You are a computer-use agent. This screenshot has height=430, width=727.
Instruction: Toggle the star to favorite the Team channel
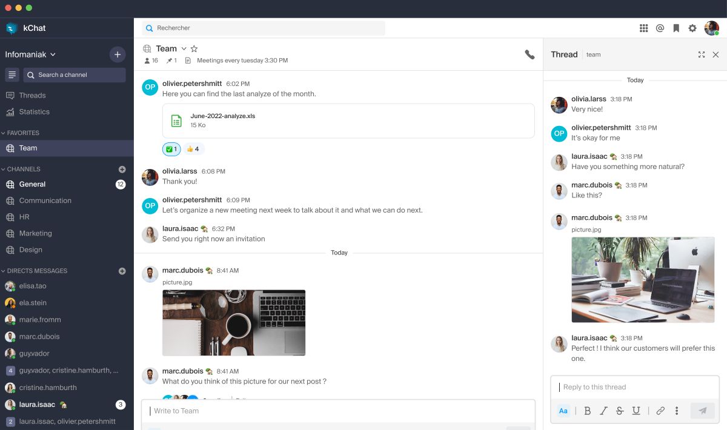(x=194, y=48)
